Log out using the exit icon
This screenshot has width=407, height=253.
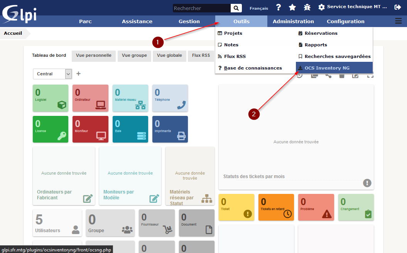pos(398,7)
